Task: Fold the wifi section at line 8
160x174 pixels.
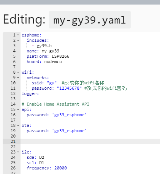Action: (x=18, y=72)
